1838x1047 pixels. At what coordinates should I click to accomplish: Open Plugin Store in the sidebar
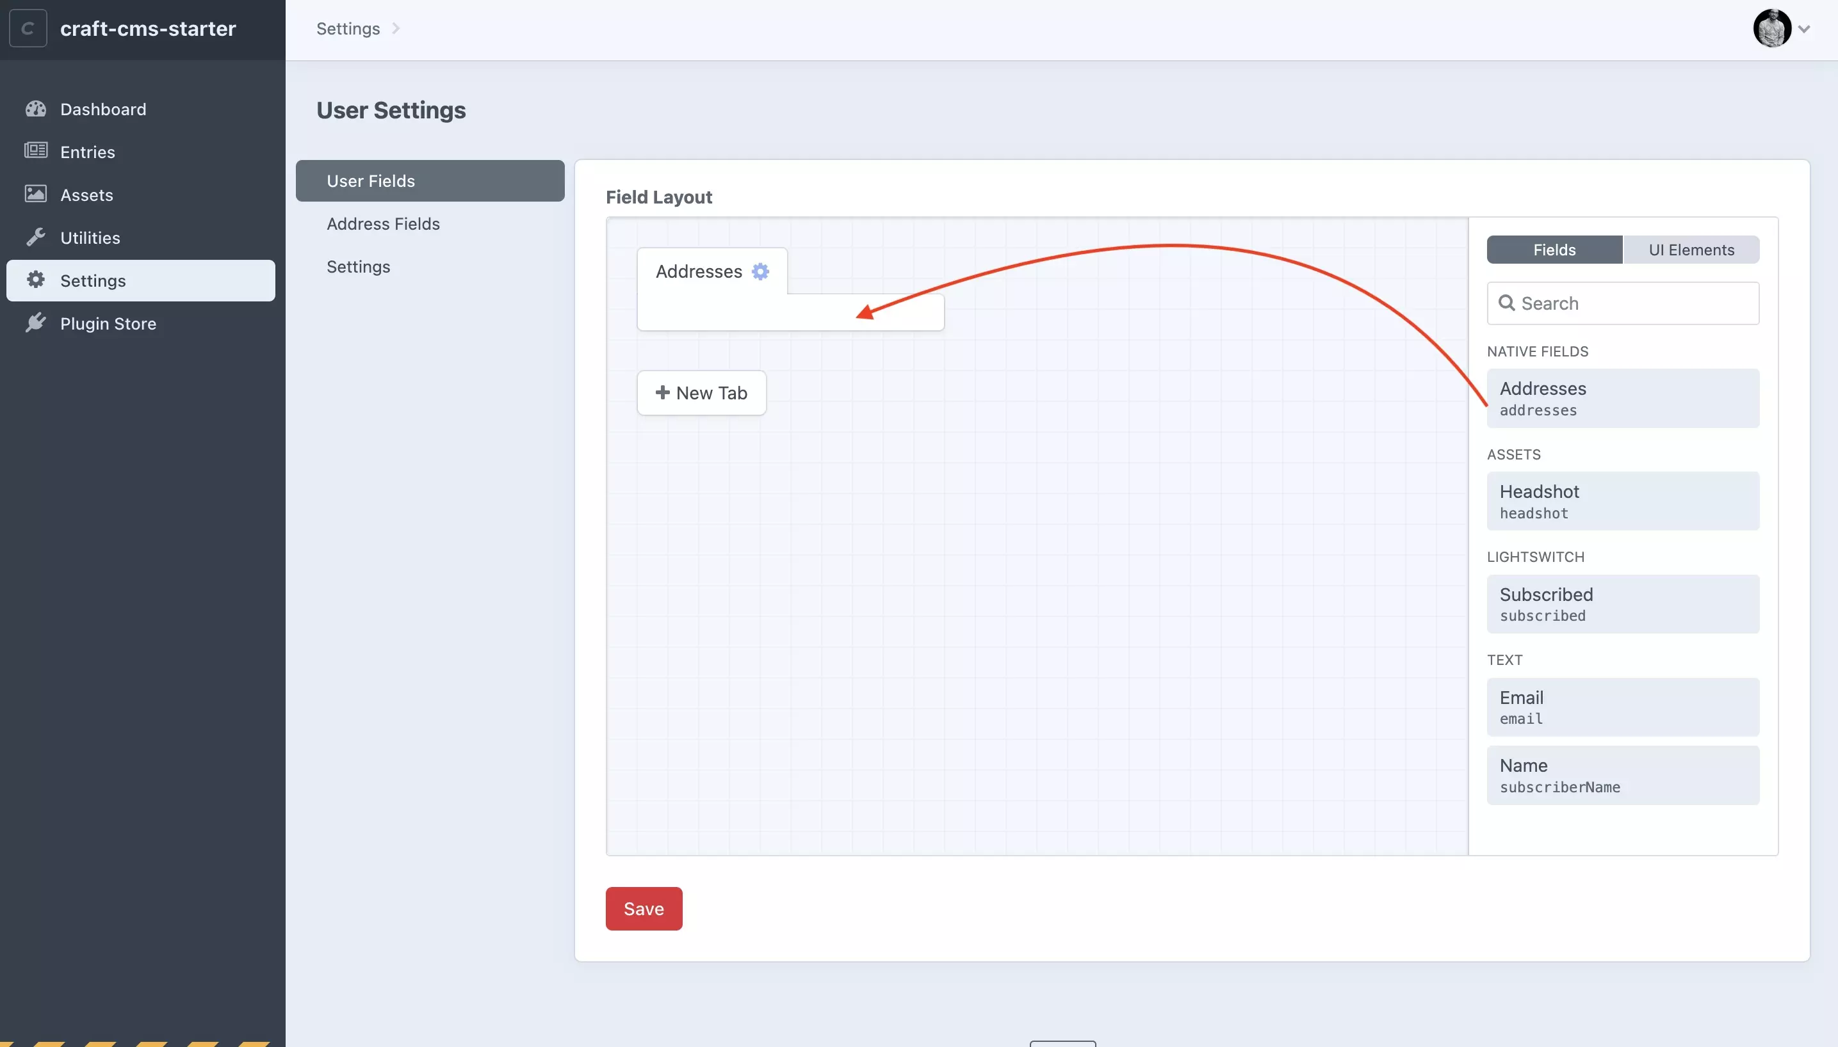[141, 323]
